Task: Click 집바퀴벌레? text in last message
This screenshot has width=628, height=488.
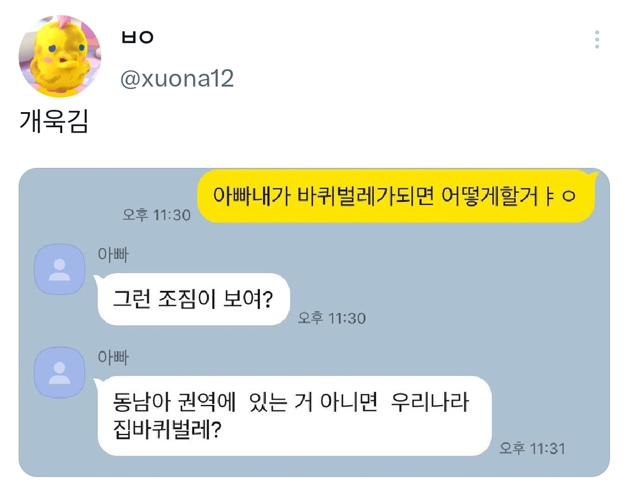Action: pyautogui.click(x=167, y=429)
